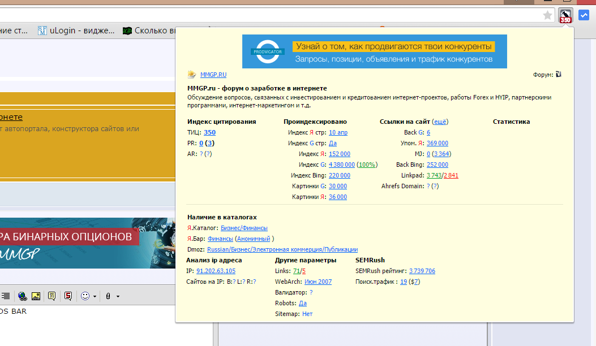Open the forum icon next to Форум
Image resolution: width=596 pixels, height=346 pixels.
coord(558,74)
